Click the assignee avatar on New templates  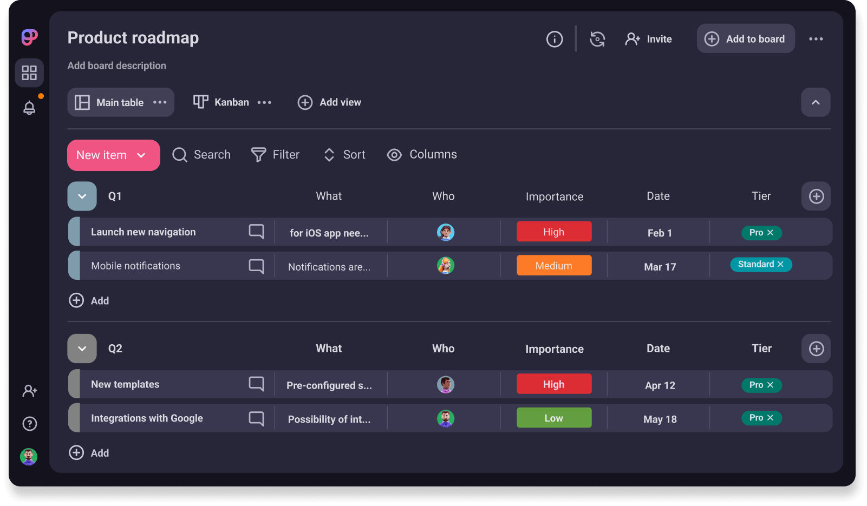[x=445, y=384]
